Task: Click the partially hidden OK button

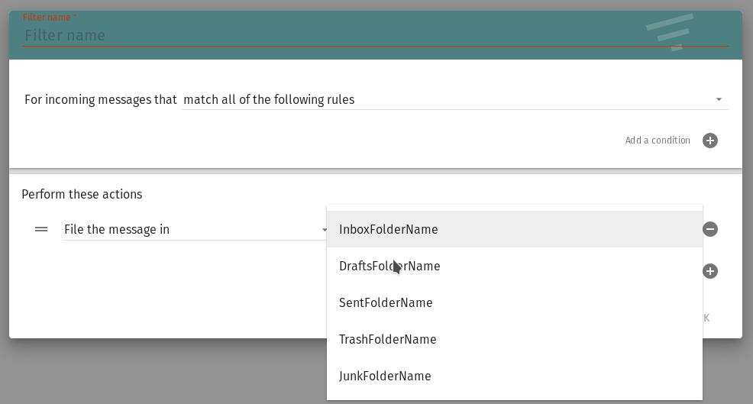Action: click(706, 318)
